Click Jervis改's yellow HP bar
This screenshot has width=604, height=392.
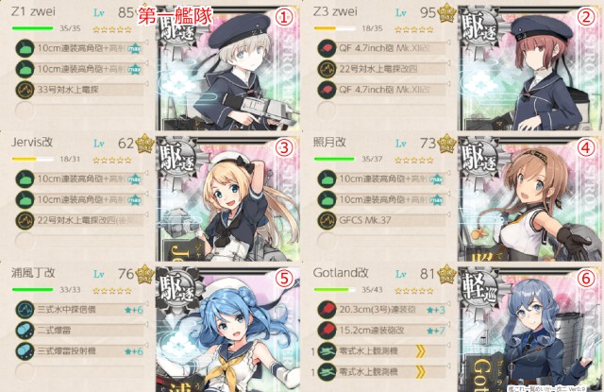tap(33, 159)
